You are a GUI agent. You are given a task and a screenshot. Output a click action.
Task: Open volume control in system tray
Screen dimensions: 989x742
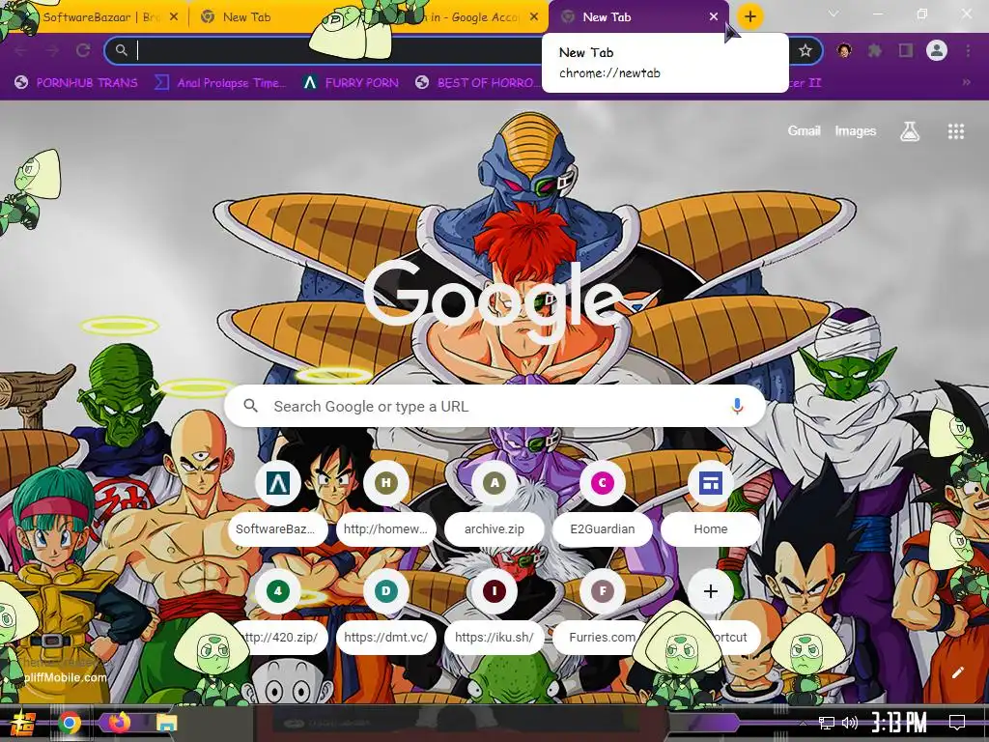pyautogui.click(x=850, y=723)
